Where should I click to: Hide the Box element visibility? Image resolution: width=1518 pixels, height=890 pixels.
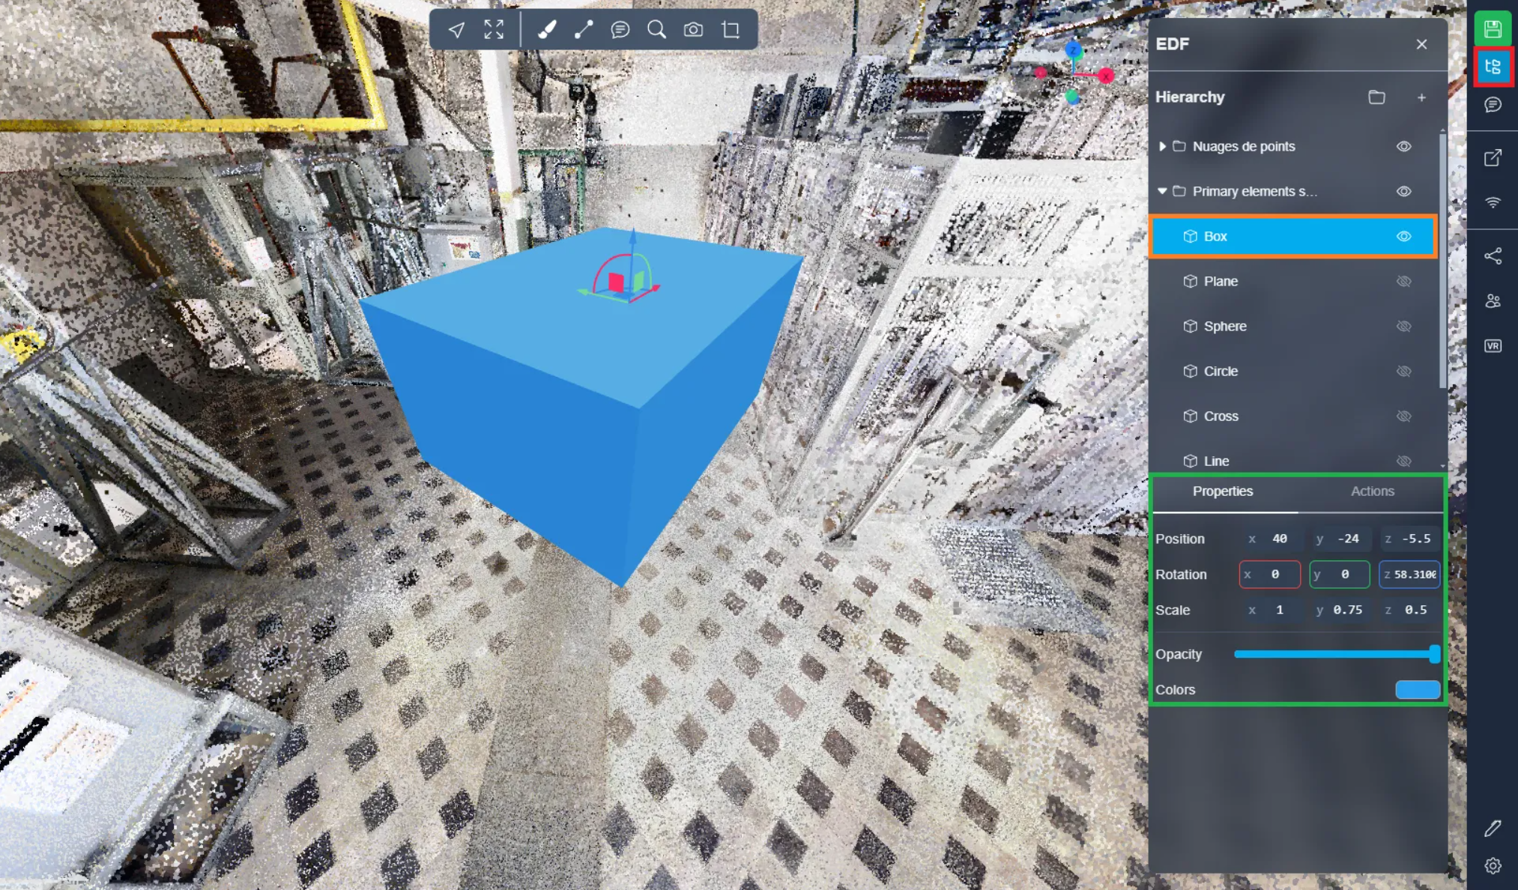tap(1403, 237)
